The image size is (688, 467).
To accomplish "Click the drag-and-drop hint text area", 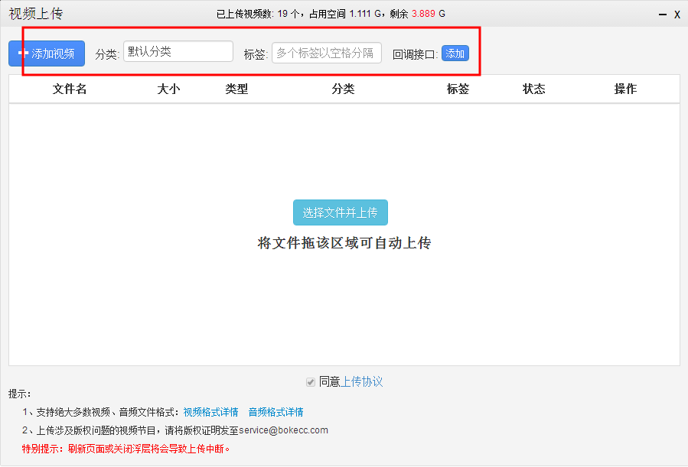I will pos(344,243).
